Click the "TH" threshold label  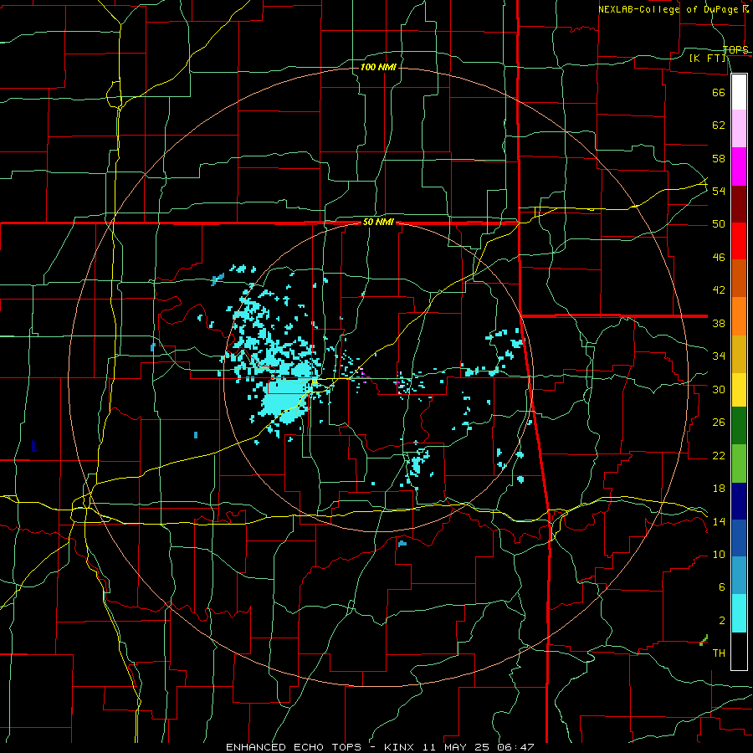coord(719,653)
